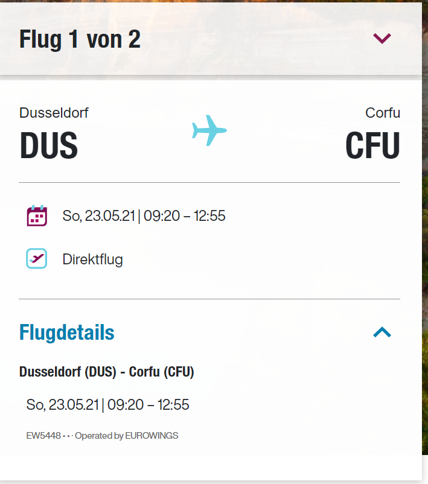
Task: Collapse the Flugdetails section arrow
Action: pos(382,332)
